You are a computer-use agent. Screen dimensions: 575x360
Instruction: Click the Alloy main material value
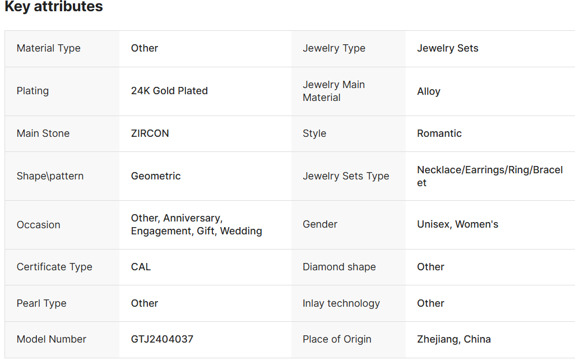(429, 91)
